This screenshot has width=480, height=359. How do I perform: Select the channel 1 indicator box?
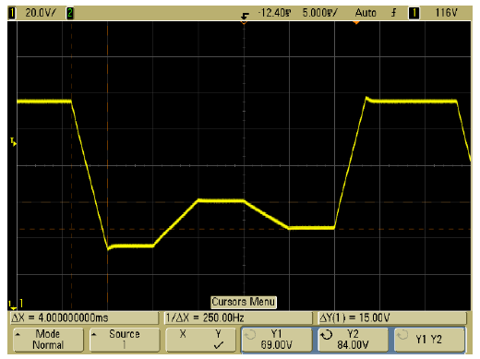coord(12,13)
